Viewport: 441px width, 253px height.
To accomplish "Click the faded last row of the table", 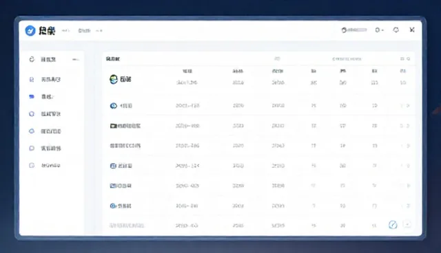I will coord(259,225).
